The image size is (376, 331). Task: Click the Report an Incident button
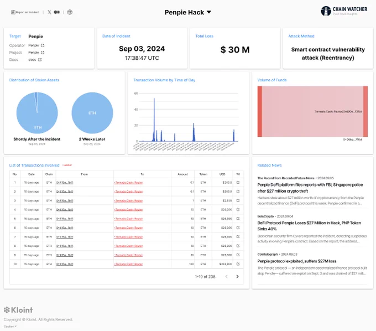25,12
